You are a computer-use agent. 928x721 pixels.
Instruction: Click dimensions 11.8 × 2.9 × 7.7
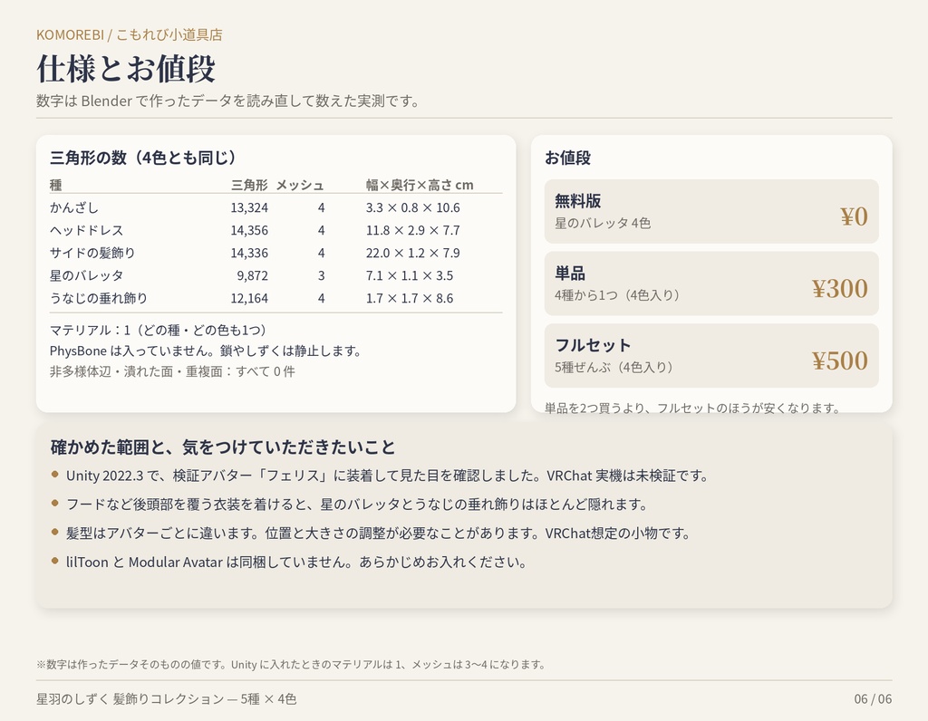tap(412, 230)
